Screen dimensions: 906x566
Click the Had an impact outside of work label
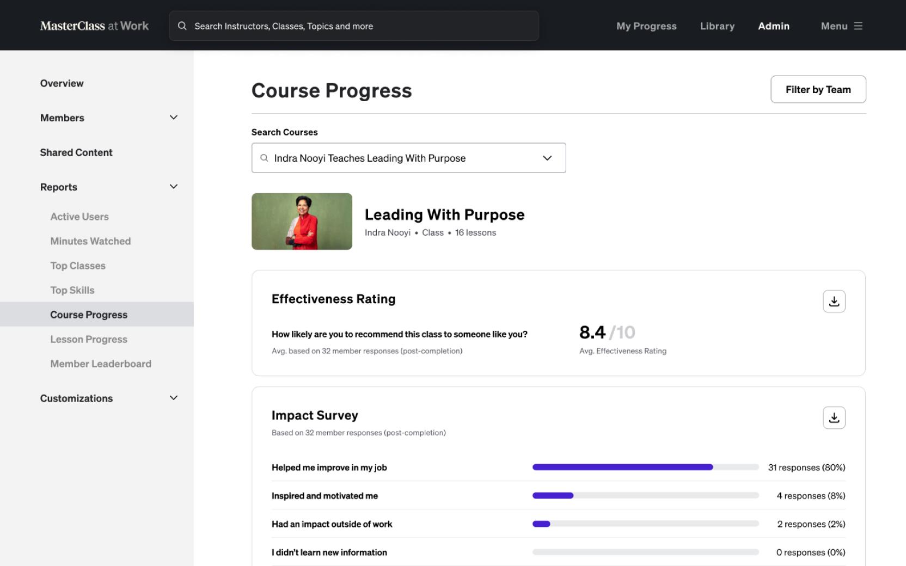[332, 524]
